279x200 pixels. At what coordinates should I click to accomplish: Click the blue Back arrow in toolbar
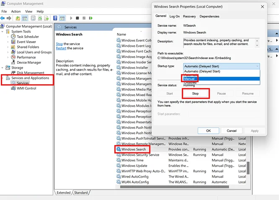point(3,18)
